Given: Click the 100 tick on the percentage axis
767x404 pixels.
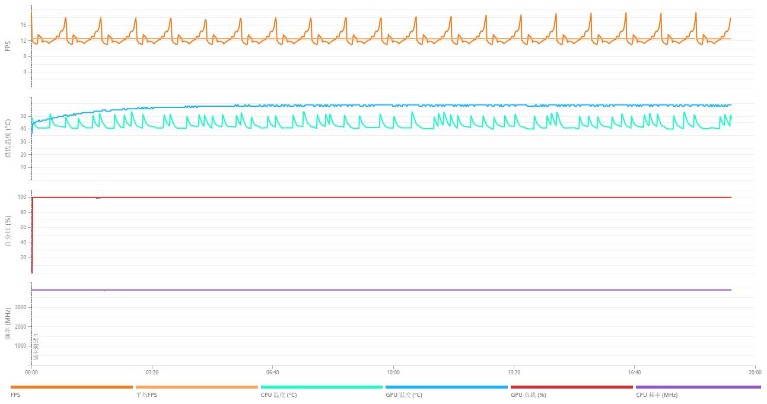Looking at the screenshot, I should (x=23, y=197).
